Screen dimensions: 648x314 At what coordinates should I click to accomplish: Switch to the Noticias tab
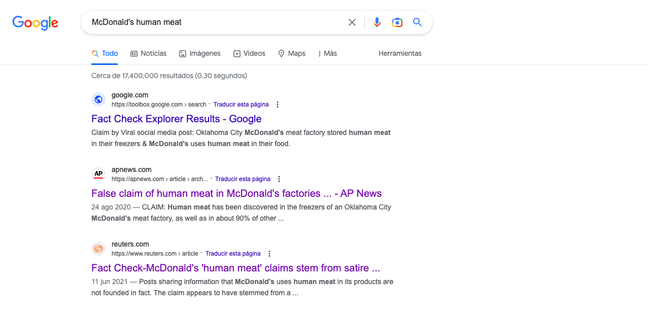pyautogui.click(x=149, y=53)
